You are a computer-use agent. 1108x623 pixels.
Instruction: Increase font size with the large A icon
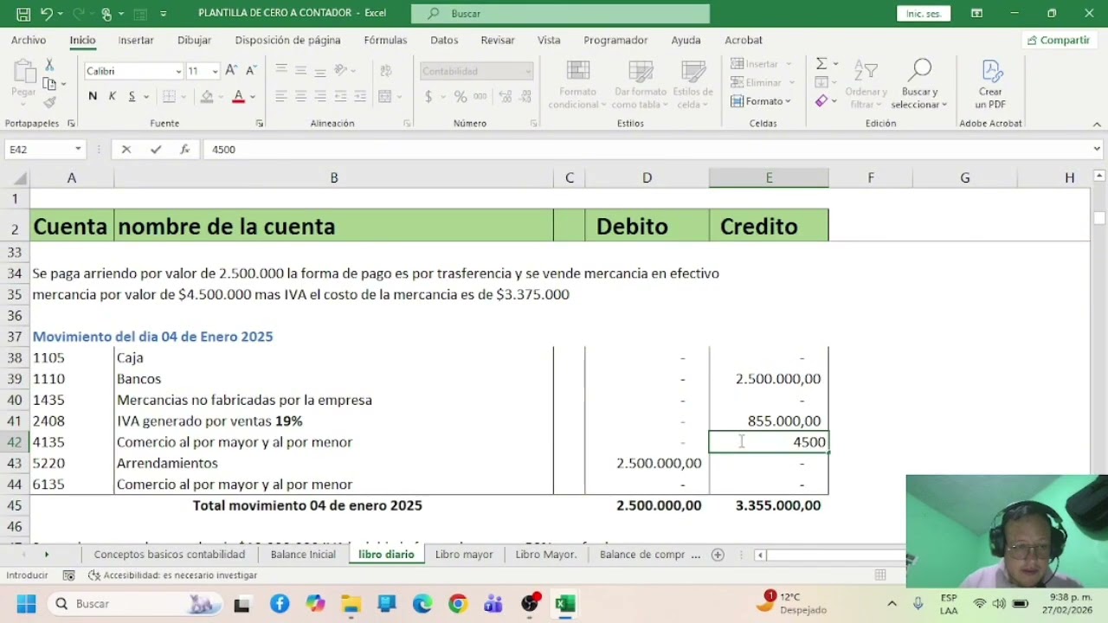[x=231, y=71]
